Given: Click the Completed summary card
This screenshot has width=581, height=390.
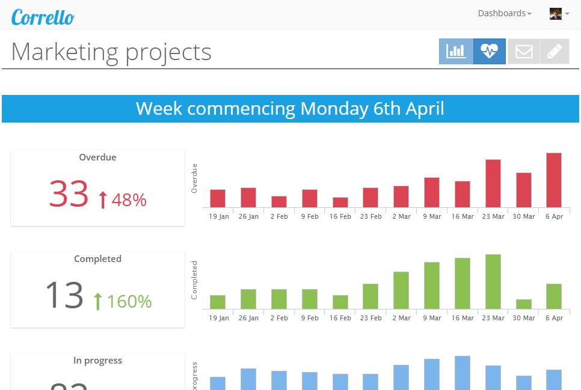Looking at the screenshot, I should (x=97, y=289).
